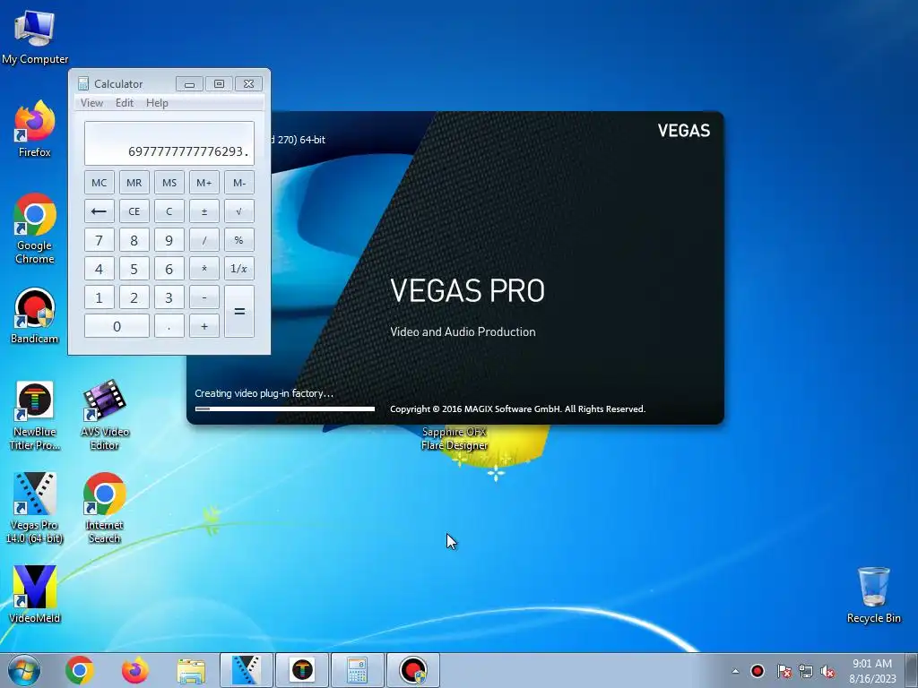Click digit 4 on Calculator
Screen dimensions: 918x688
99,269
